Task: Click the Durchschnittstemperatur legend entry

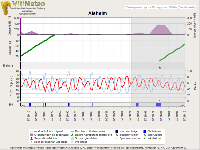Action: pyautogui.click(x=88, y=131)
